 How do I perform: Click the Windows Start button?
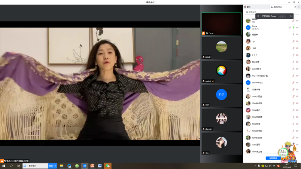(x=4, y=166)
